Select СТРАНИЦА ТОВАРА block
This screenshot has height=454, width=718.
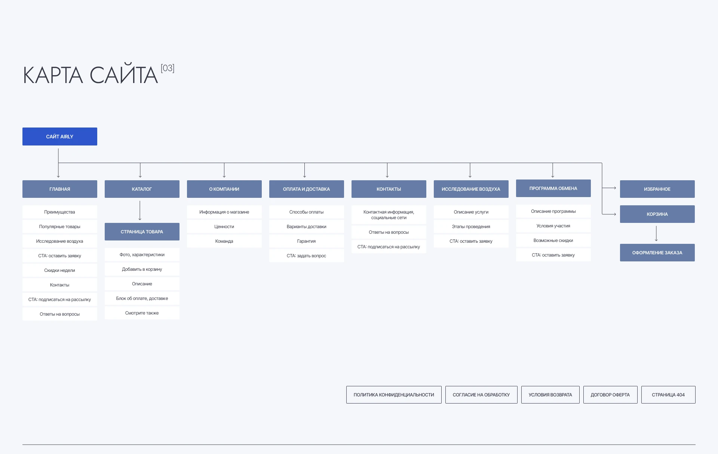(142, 231)
